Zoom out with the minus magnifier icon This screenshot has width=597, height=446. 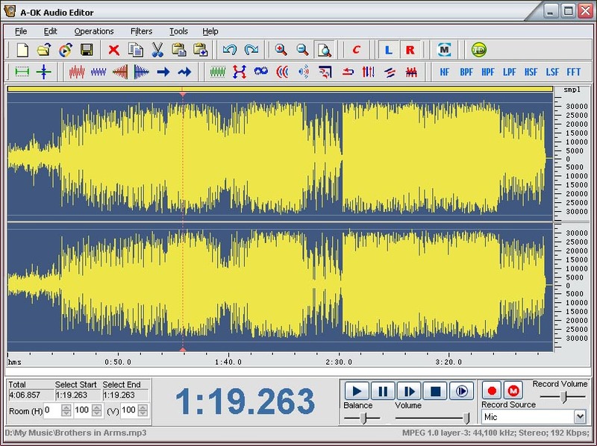click(303, 50)
